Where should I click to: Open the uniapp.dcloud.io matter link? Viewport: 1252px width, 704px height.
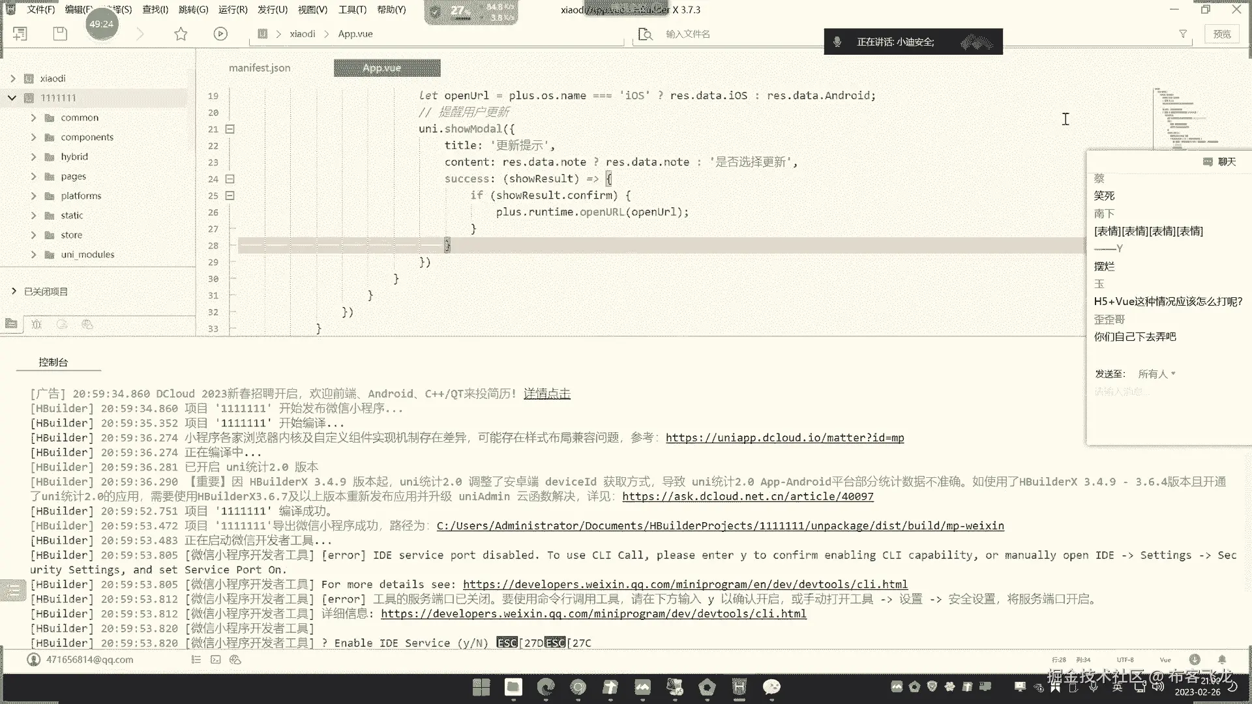point(784,437)
